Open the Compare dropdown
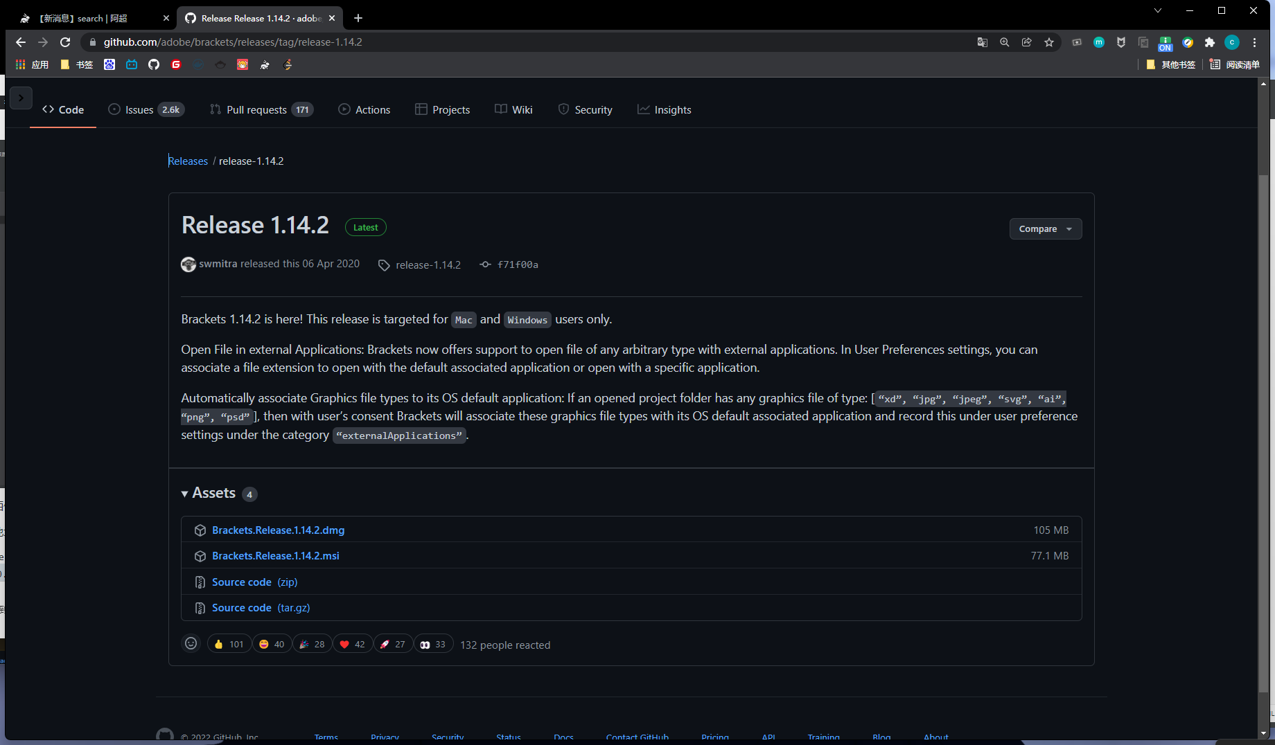1275x745 pixels. coord(1045,228)
